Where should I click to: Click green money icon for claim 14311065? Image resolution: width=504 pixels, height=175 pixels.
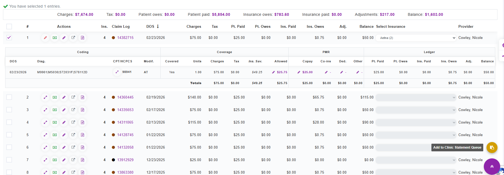[x=55, y=122]
